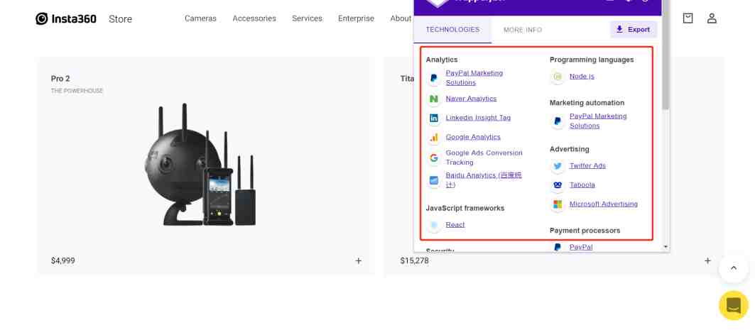Image resolution: width=755 pixels, height=330 pixels.
Task: Add Pro 2 with the plus icon
Action: point(358,260)
